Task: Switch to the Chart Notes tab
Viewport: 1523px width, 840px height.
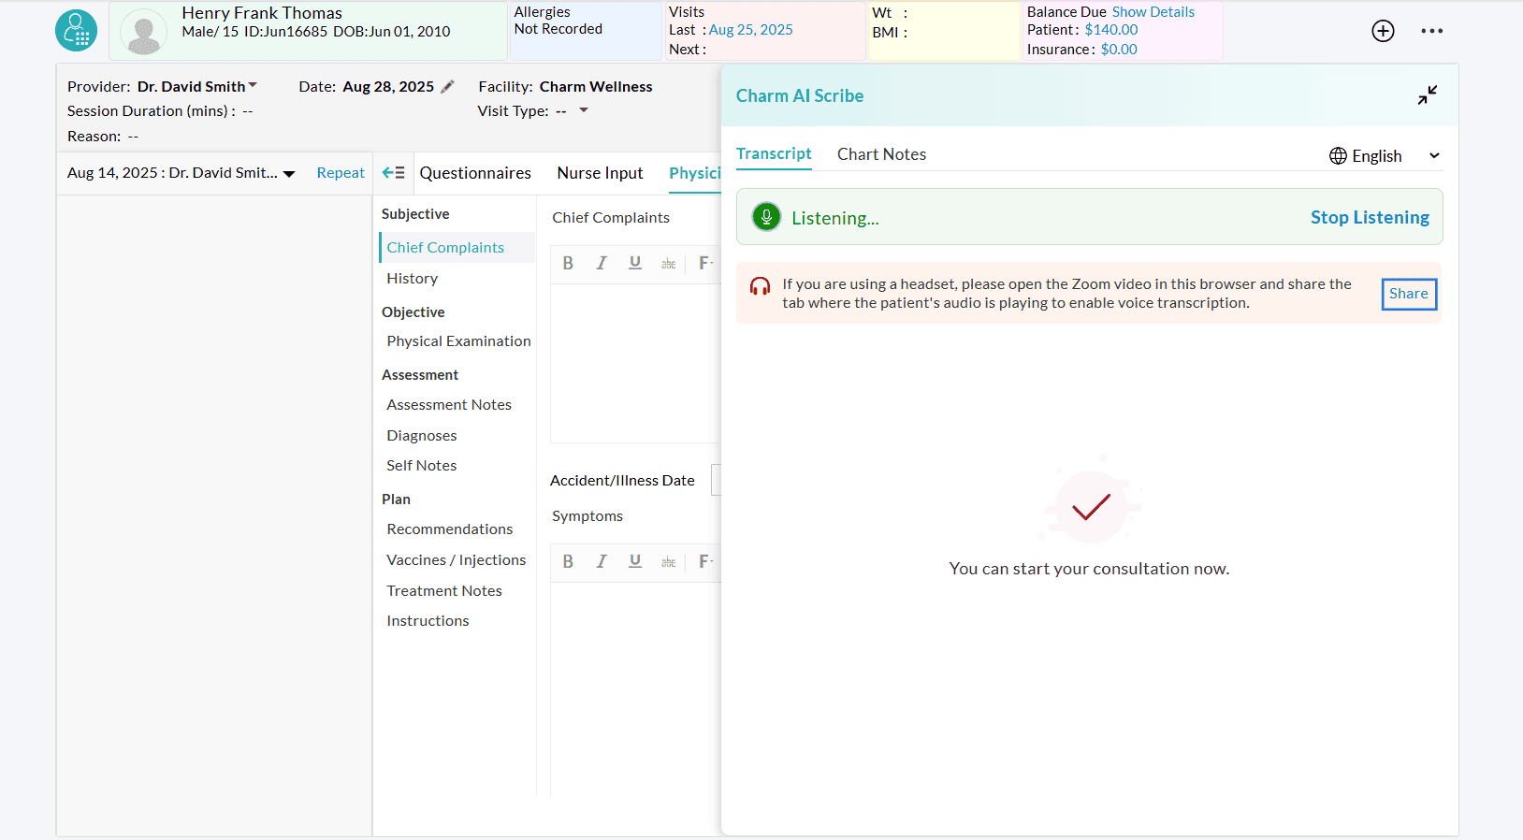Action: coord(881,154)
